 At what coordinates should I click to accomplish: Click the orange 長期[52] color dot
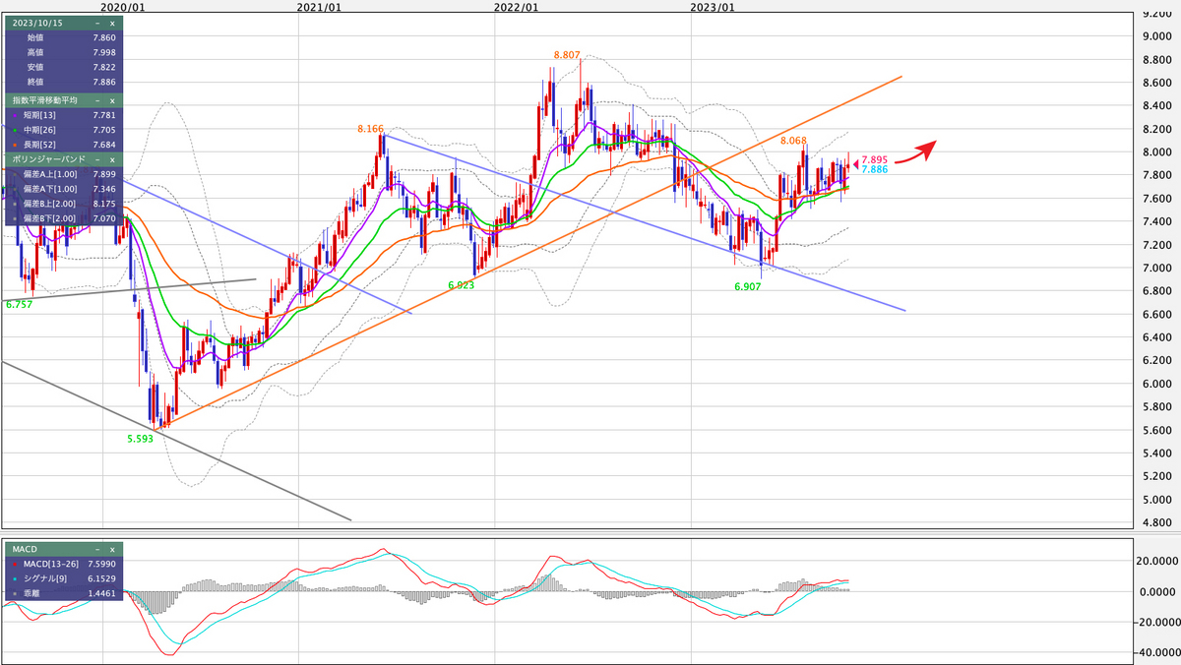(13, 143)
